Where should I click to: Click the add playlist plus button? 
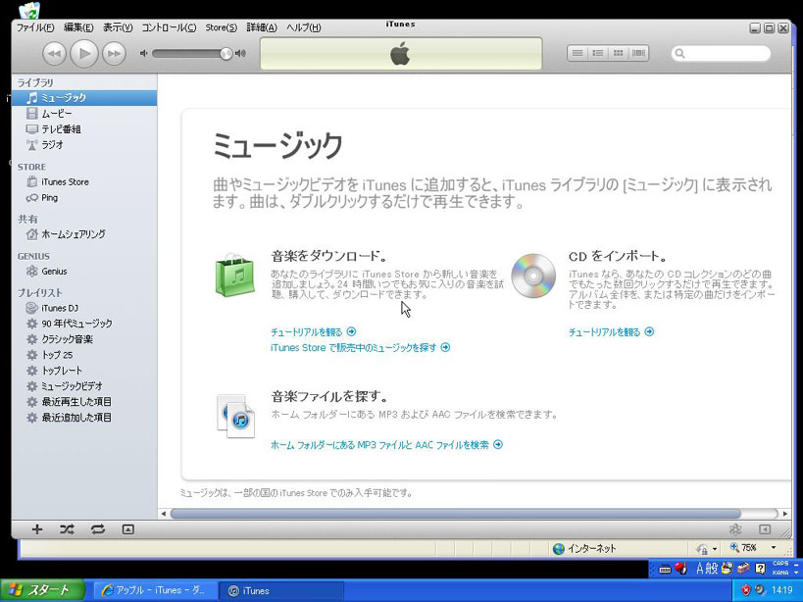click(37, 529)
